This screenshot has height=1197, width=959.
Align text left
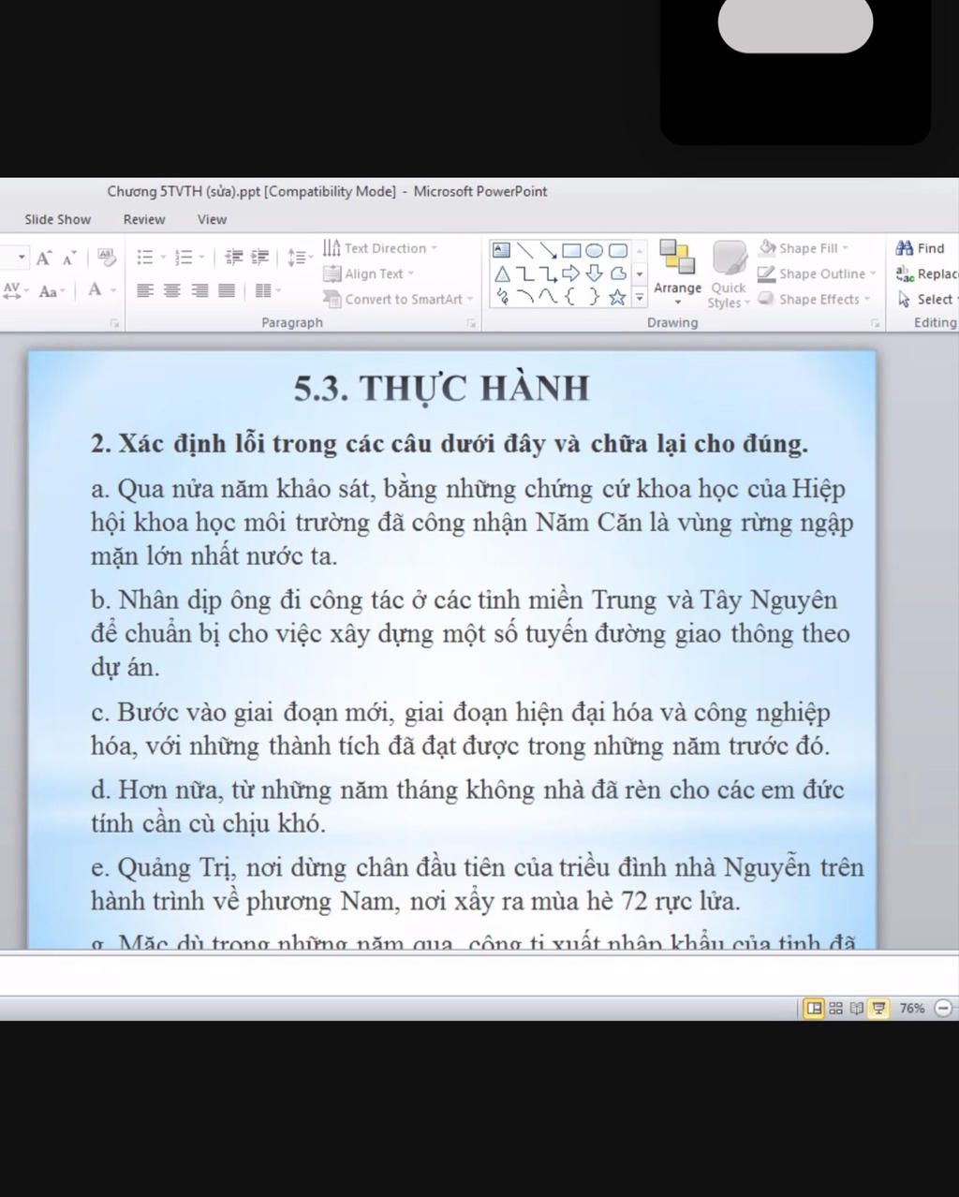pyautogui.click(x=145, y=290)
